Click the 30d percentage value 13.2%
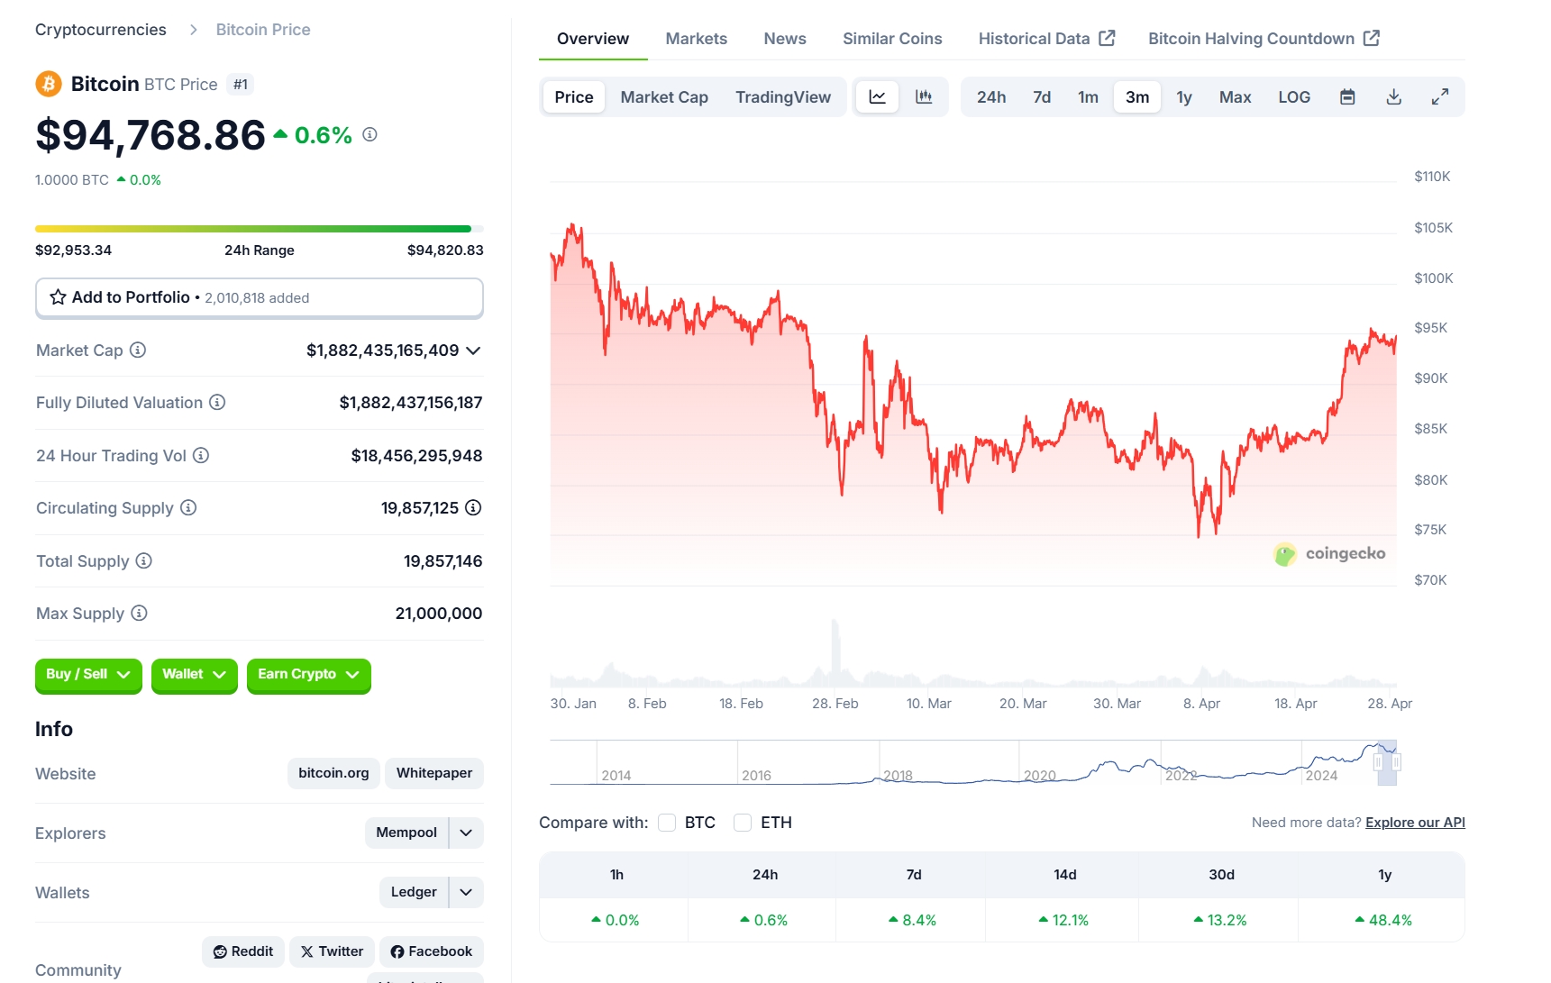This screenshot has height=983, width=1551. (1220, 920)
